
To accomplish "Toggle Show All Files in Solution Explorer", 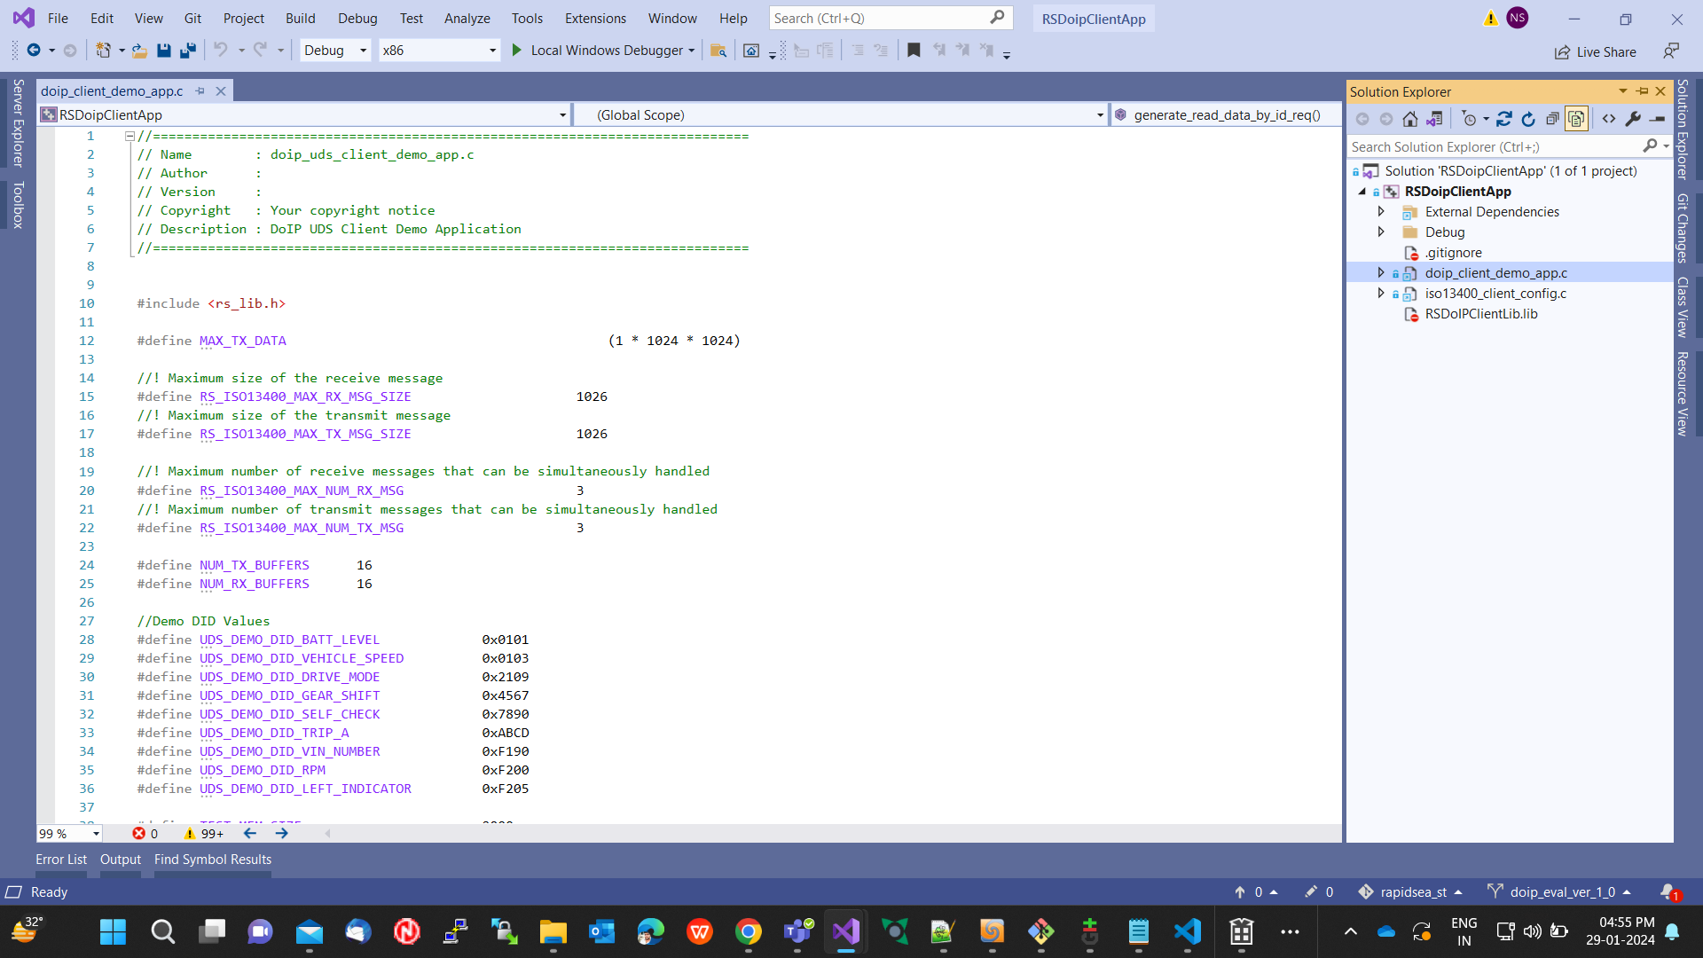I will [x=1576, y=119].
